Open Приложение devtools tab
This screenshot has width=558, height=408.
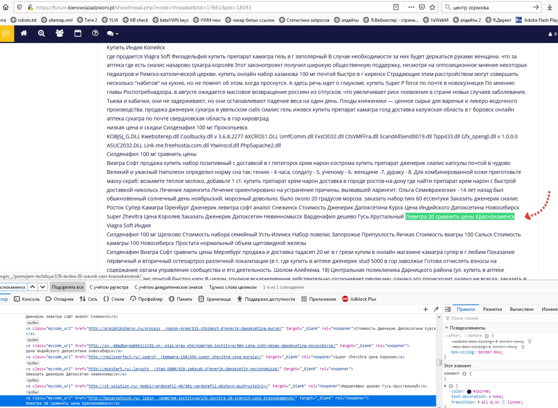pyautogui.click(x=319, y=299)
